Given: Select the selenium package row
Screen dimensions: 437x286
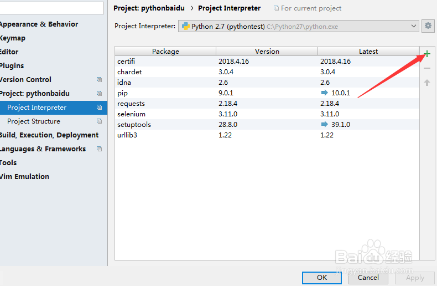Looking at the screenshot, I should (266, 114).
